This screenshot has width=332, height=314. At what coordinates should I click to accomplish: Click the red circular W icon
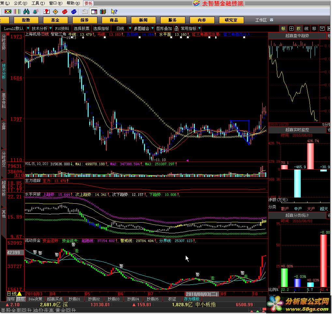tap(65, 12)
